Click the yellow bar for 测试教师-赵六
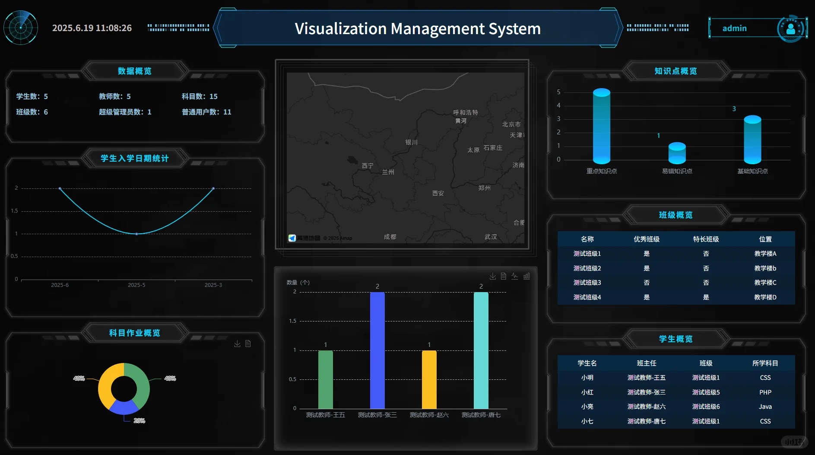 [429, 379]
